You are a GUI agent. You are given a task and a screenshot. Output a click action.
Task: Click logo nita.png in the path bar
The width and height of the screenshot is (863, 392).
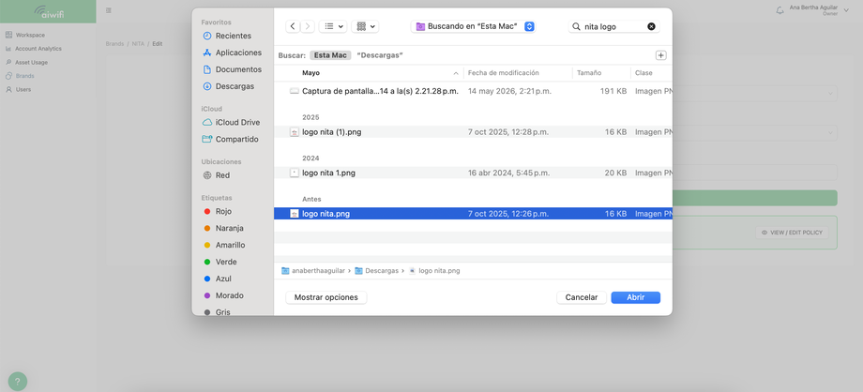click(434, 271)
